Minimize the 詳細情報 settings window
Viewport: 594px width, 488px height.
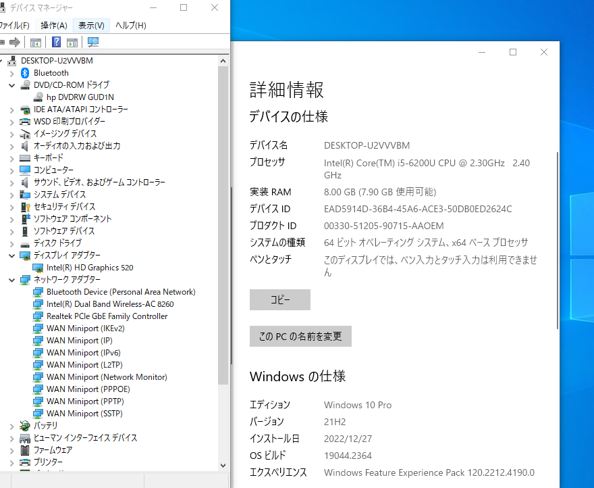(x=482, y=52)
